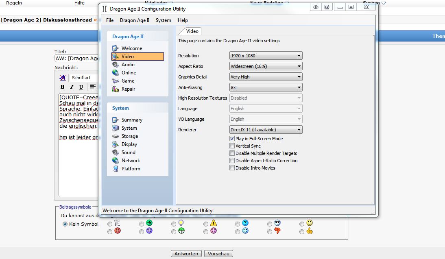Click the Antworten button
Image resolution: width=445 pixels, height=259 pixels.
point(186,254)
